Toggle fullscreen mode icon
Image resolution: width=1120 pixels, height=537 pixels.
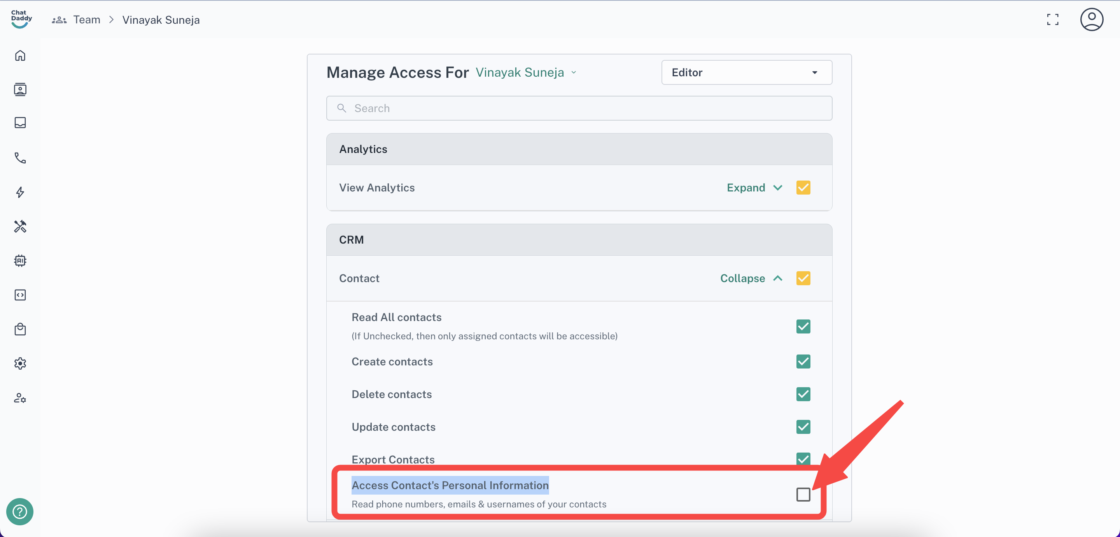click(x=1052, y=19)
